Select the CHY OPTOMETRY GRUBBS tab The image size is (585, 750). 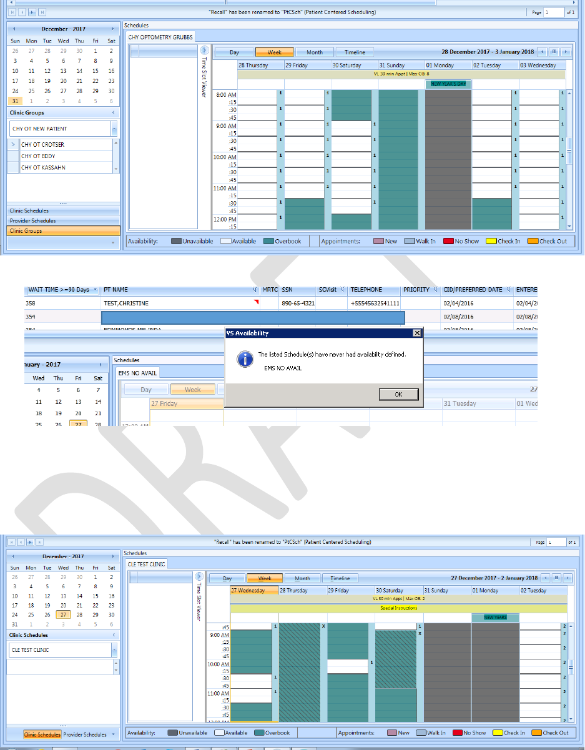(161, 37)
